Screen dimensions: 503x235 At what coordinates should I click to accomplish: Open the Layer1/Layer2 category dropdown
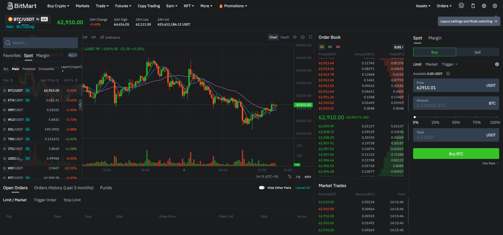(x=71, y=69)
